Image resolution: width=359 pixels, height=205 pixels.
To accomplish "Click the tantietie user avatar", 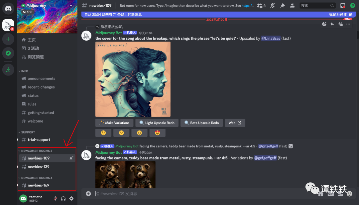I will coord(23,198).
